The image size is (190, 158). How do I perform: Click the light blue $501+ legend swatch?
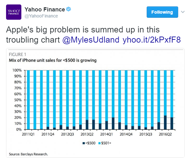99,143
